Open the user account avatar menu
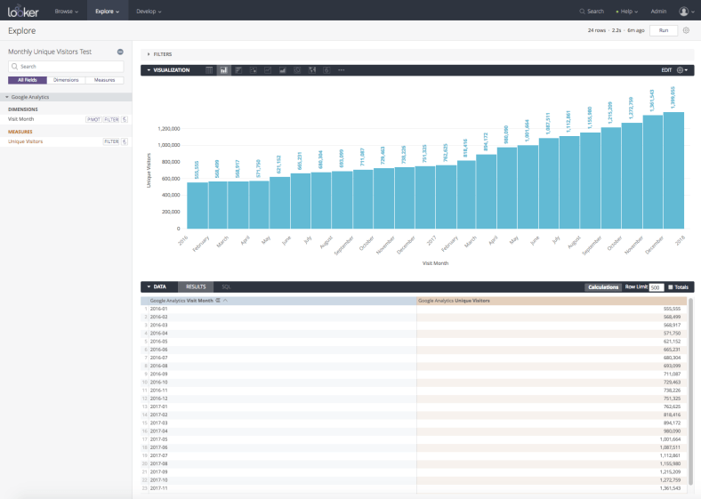This screenshot has width=701, height=499. (684, 12)
